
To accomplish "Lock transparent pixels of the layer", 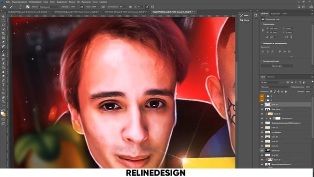I will click(271, 91).
